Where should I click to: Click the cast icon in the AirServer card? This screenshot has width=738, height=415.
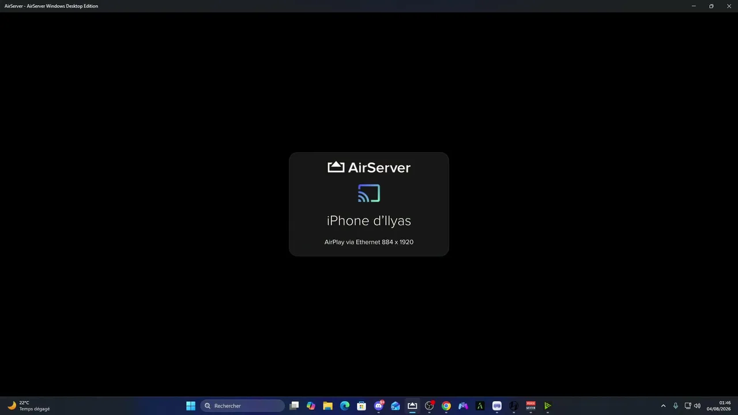(369, 193)
